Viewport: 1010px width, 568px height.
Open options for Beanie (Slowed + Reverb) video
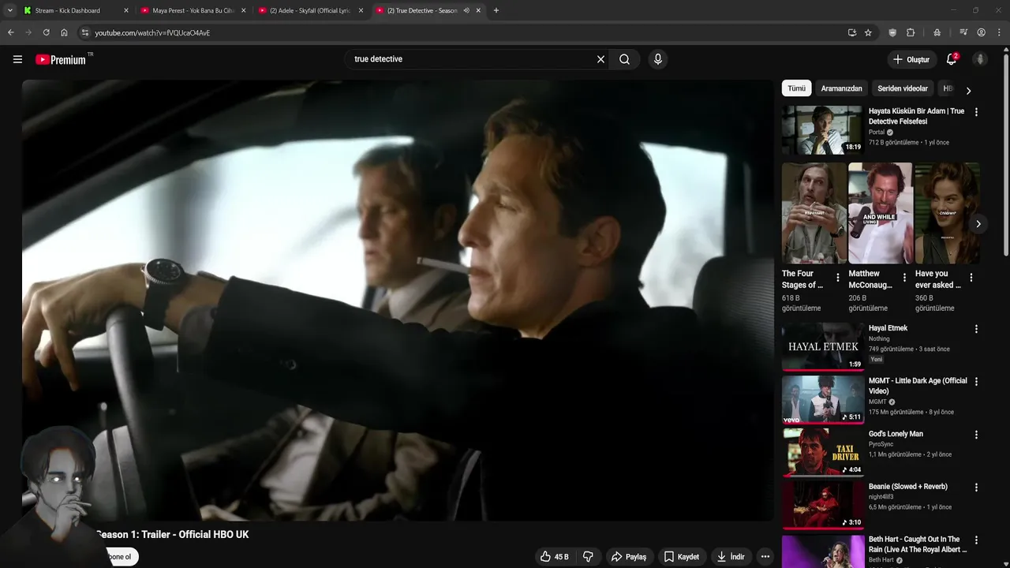click(x=976, y=488)
